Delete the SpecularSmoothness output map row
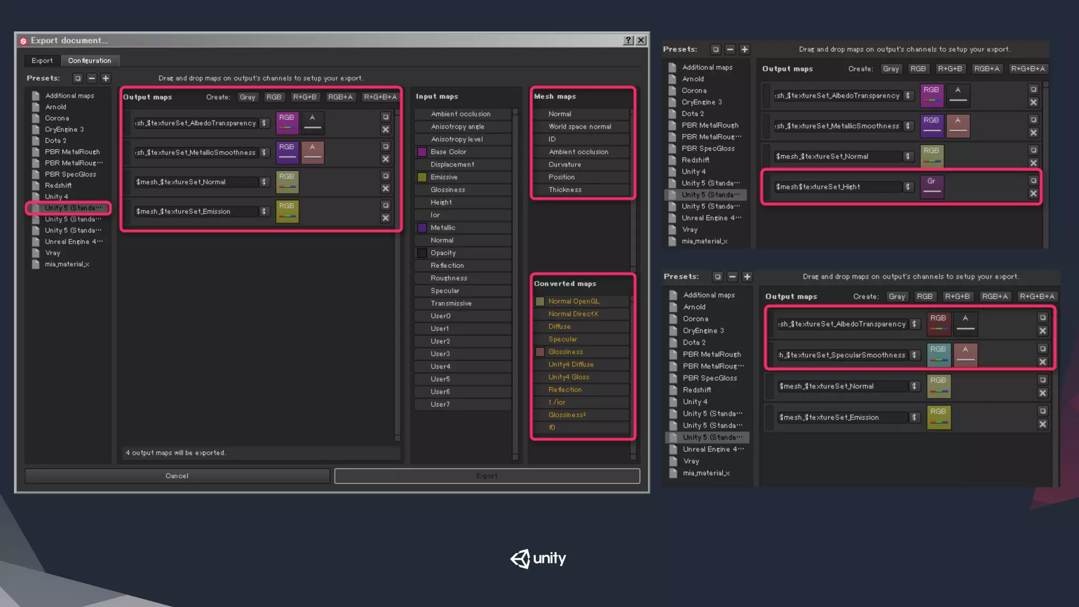The width and height of the screenshot is (1079, 607). tap(1042, 361)
